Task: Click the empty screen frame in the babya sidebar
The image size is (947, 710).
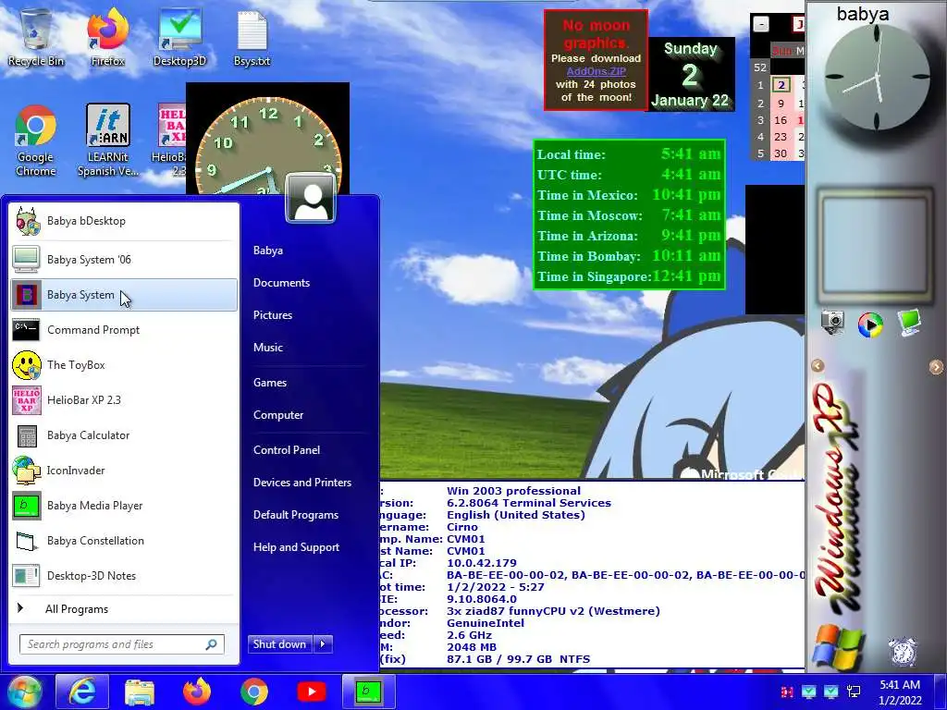Action: click(x=875, y=244)
